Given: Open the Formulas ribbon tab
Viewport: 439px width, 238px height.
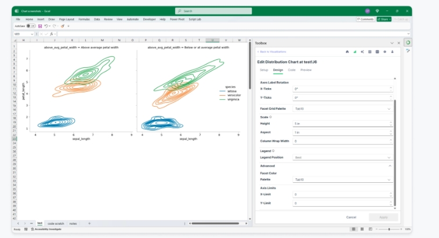Looking at the screenshot, I should click(84, 19).
